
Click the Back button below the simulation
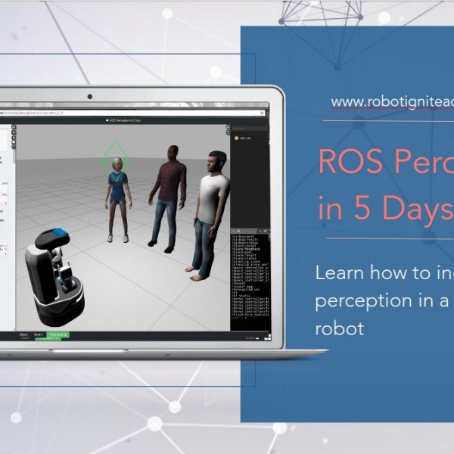[x=23, y=334]
